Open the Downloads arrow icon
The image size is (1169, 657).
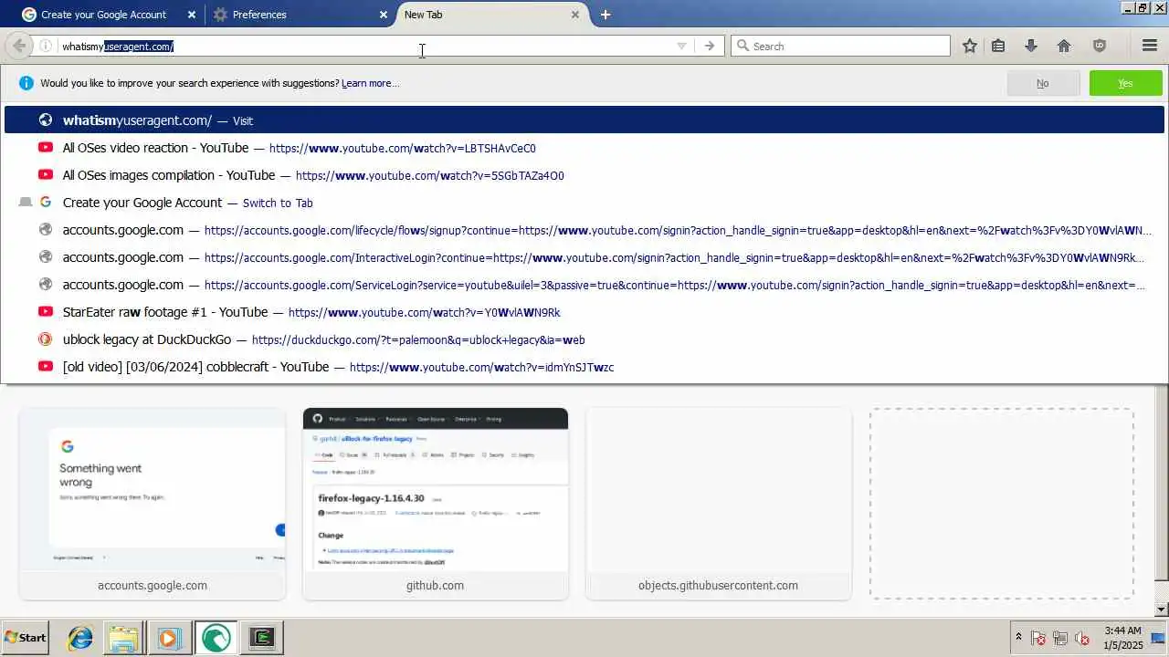1031,46
